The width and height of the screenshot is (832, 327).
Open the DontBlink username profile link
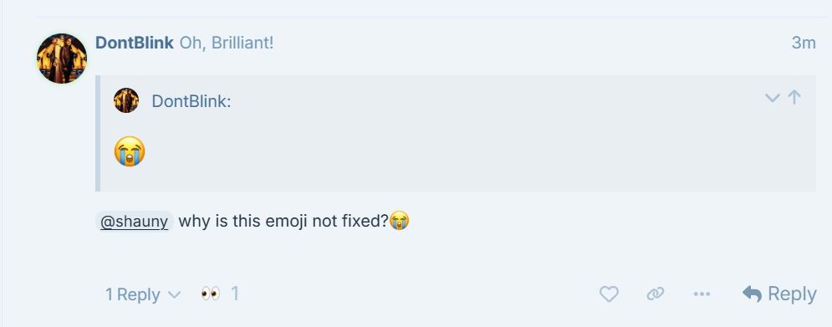135,43
